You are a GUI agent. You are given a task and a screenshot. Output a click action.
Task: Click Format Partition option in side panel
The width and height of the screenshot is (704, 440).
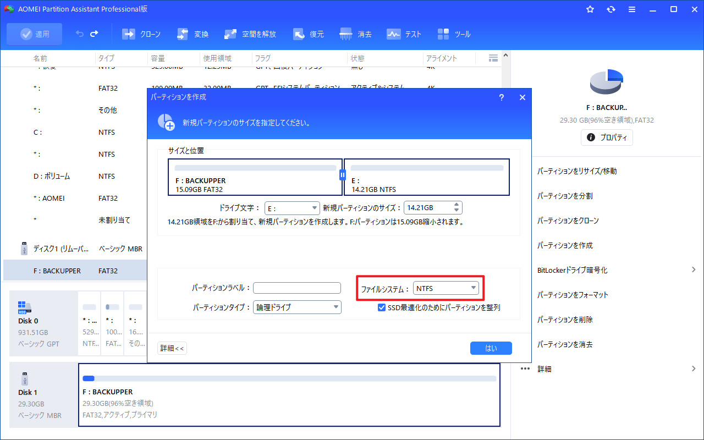(573, 295)
